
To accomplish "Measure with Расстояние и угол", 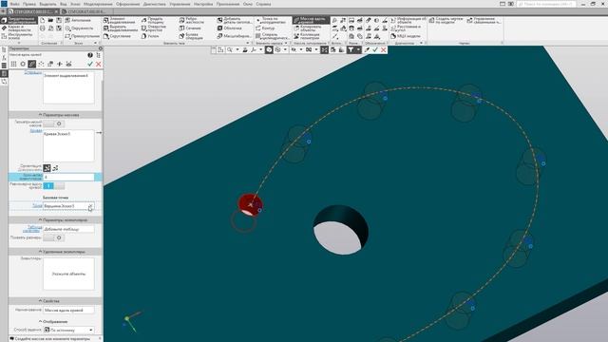I will (x=406, y=28).
